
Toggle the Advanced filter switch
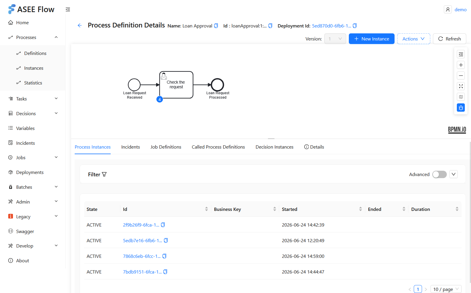click(x=439, y=174)
